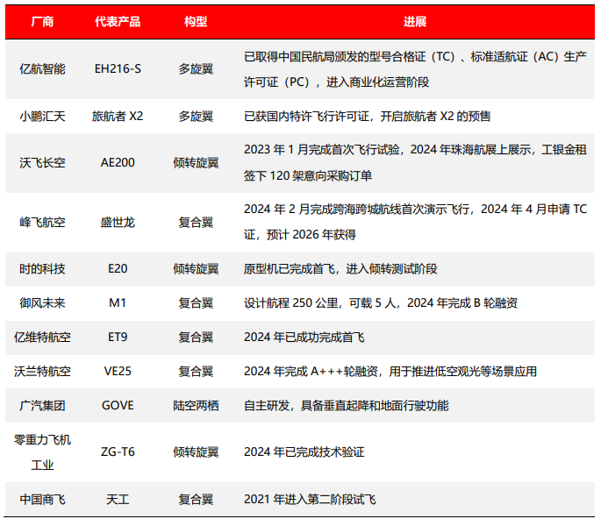Select the 亿航智能 manufacturer cell
601x526 pixels.
pos(42,69)
